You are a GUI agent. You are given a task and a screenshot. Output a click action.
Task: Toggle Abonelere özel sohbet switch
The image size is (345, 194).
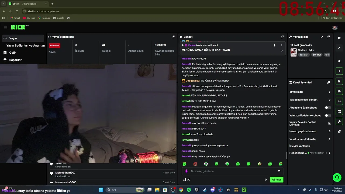click(x=327, y=108)
